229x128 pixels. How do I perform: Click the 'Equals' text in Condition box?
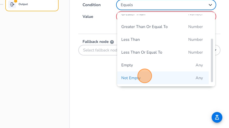click(x=127, y=5)
